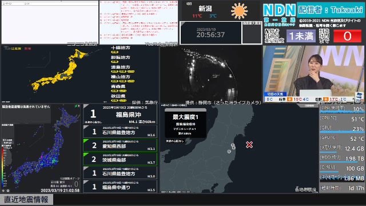Select the 愛知県西部 earthquake entry

pyautogui.click(x=120, y=145)
